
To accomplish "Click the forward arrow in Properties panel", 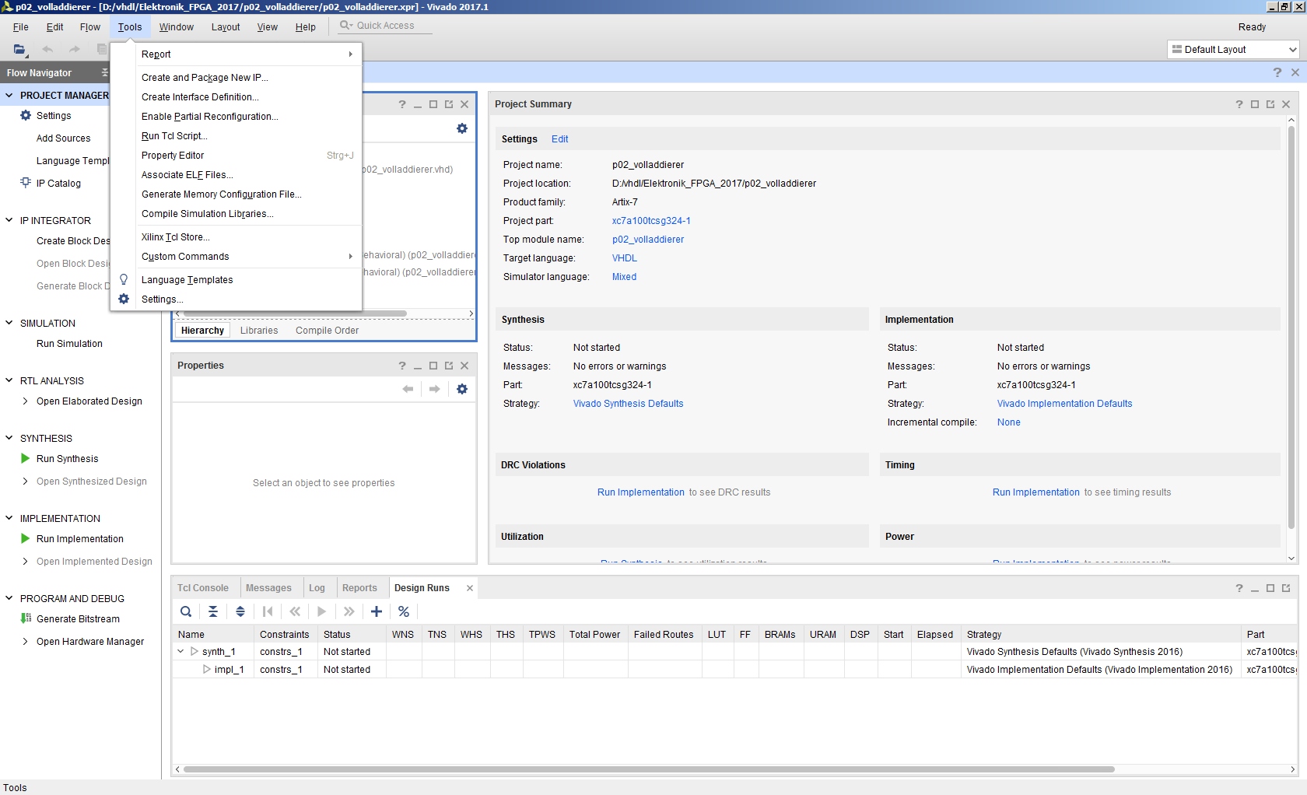I will (x=435, y=389).
